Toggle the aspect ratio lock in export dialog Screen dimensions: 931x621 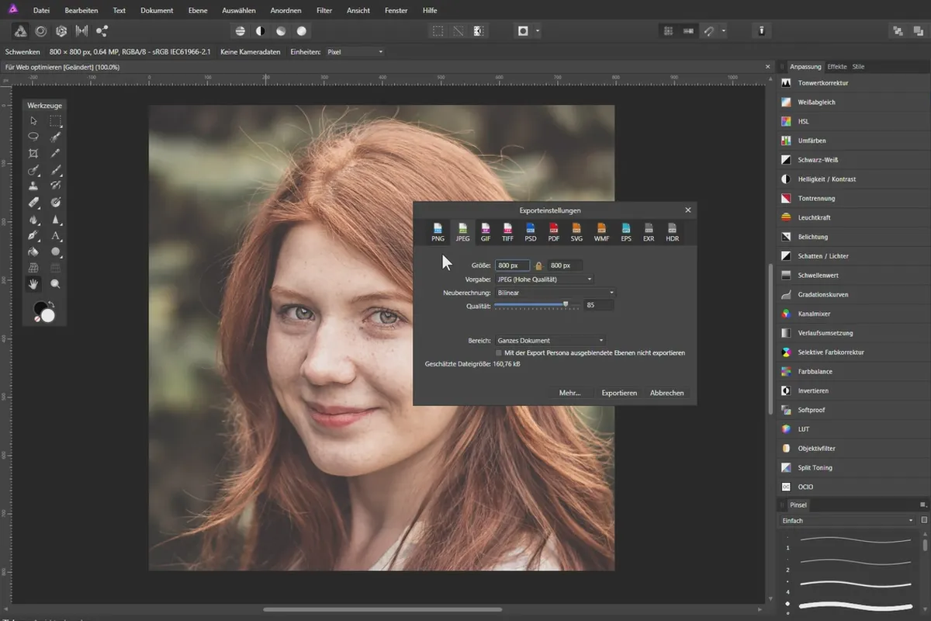538,265
